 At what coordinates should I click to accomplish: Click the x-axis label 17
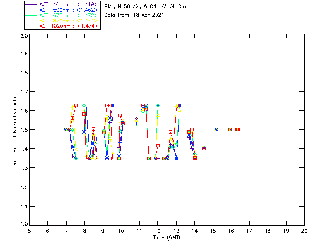(x=249, y=231)
